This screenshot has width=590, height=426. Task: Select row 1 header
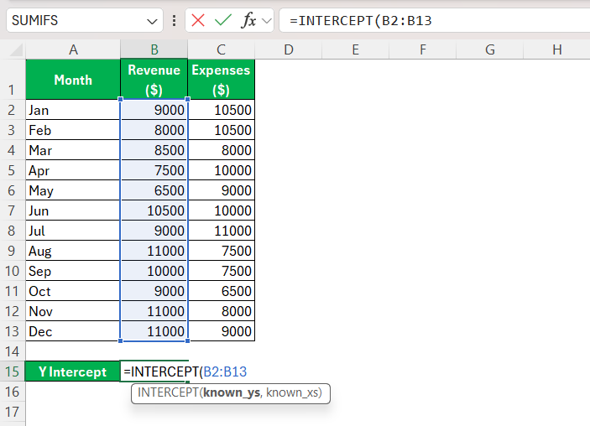pos(13,80)
